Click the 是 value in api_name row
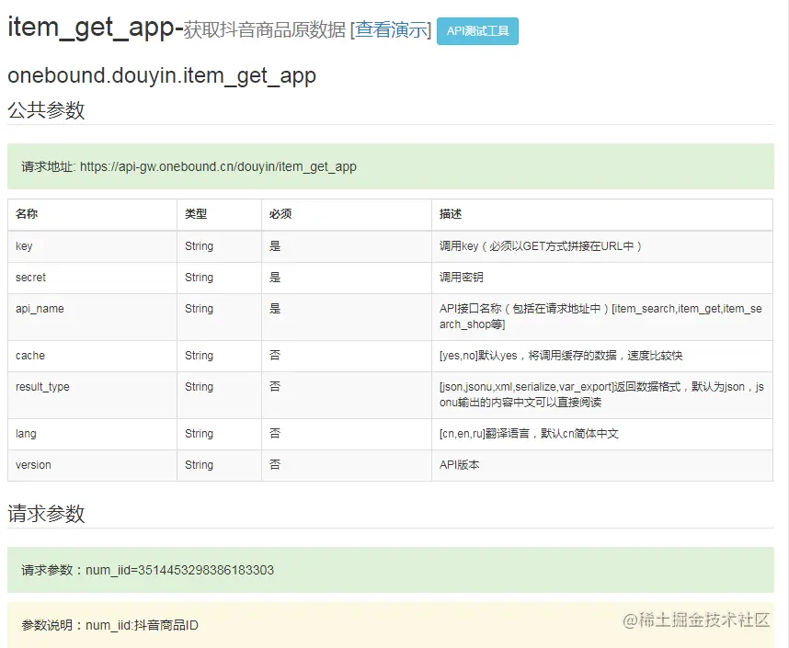This screenshot has width=789, height=648. 275,309
